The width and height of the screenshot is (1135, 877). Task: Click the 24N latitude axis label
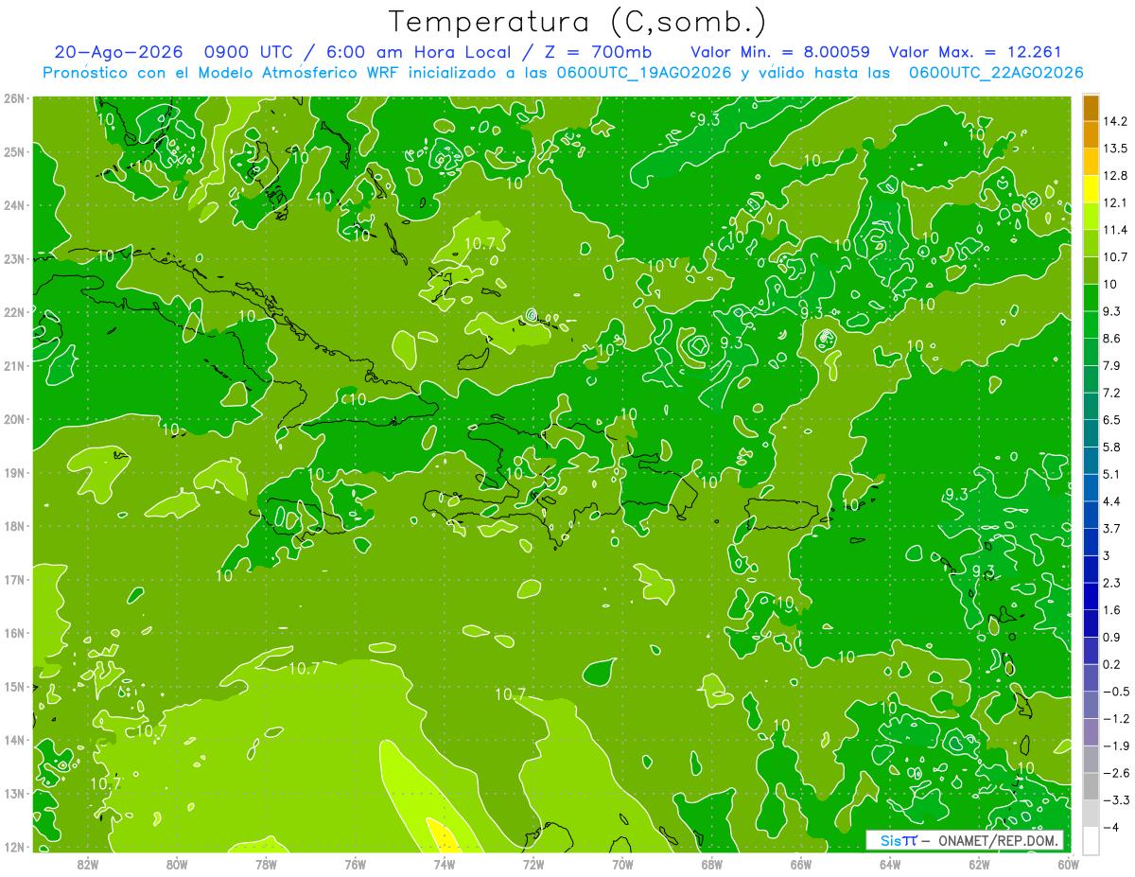pos(14,204)
